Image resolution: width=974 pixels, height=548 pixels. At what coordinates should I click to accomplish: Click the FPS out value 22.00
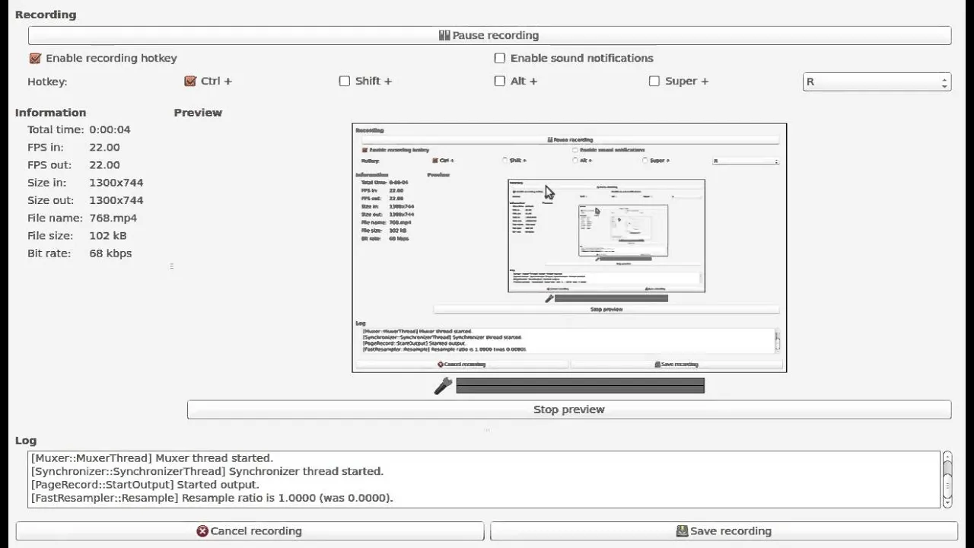click(x=104, y=164)
